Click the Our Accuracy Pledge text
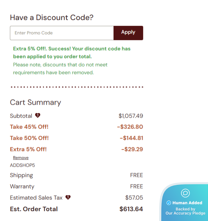This screenshot has width=208, height=221. (x=185, y=213)
